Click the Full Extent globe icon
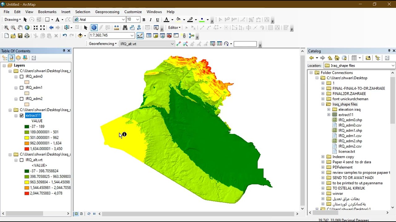The image size is (396, 222). (27, 27)
